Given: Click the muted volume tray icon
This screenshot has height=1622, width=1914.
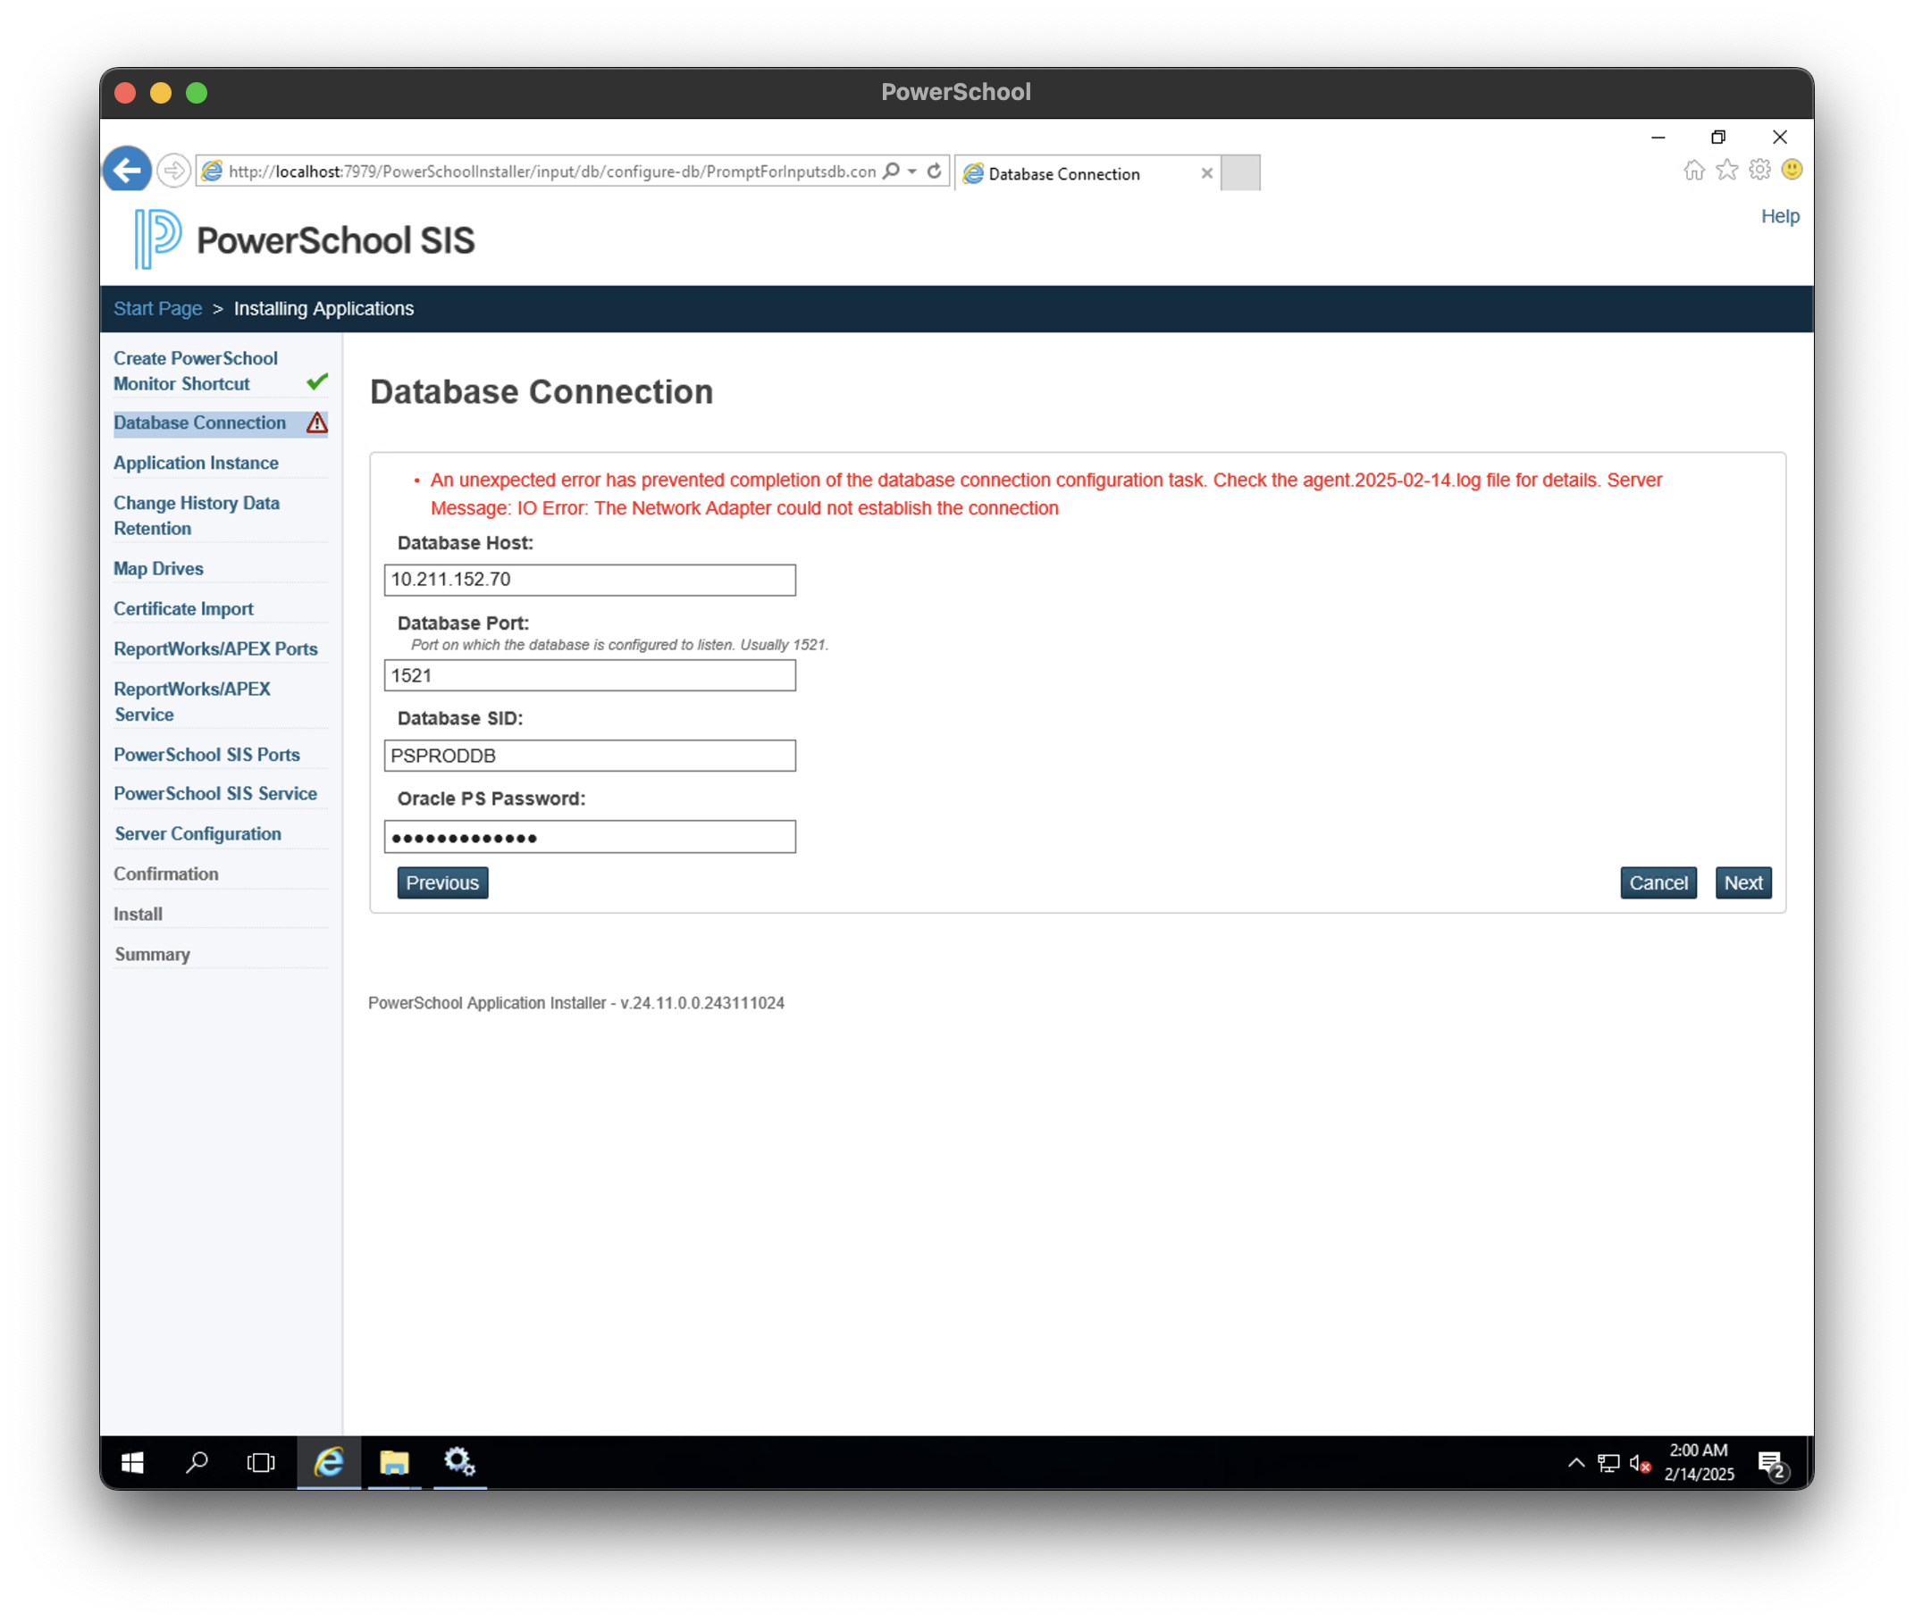Looking at the screenshot, I should pyautogui.click(x=1639, y=1463).
